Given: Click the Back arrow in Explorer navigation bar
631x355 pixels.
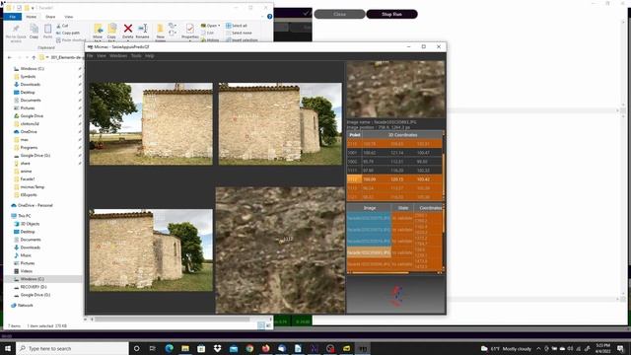Looking at the screenshot, I should point(10,57).
